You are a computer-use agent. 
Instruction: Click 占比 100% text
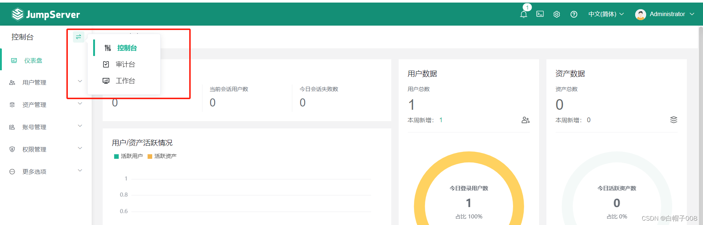[469, 217]
